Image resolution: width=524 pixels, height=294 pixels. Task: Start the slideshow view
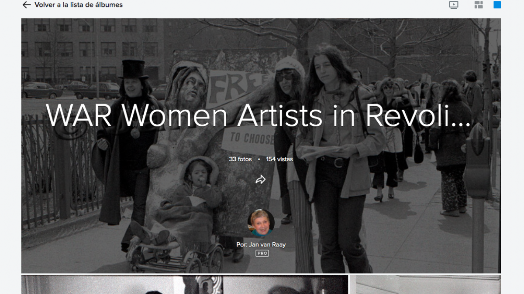454,5
